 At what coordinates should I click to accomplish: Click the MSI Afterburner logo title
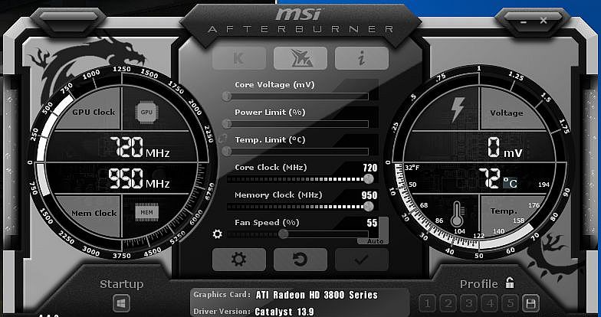pyautogui.click(x=300, y=21)
